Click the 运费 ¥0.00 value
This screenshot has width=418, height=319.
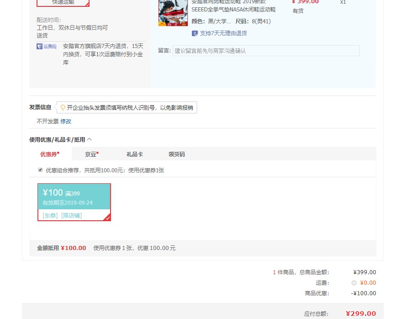coord(368,283)
